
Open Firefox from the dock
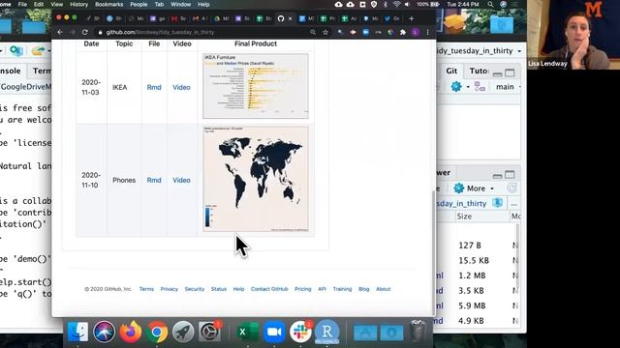tap(131, 333)
